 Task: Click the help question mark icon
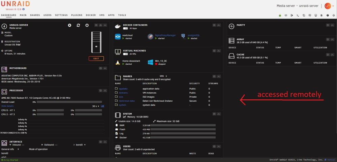pos(328,15)
